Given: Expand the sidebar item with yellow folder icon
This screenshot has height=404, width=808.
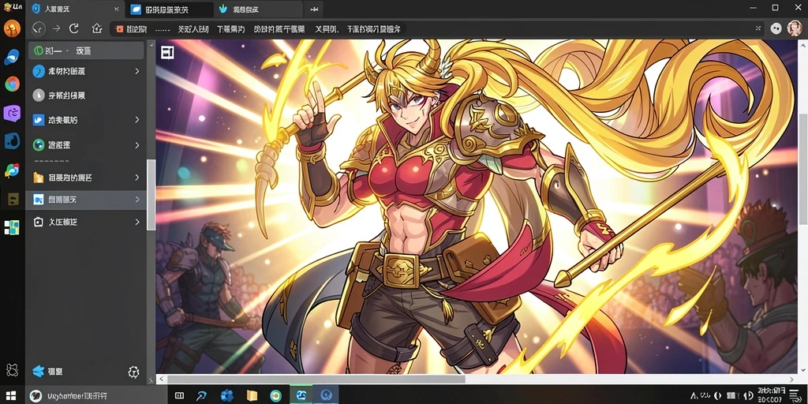Looking at the screenshot, I should [137, 178].
